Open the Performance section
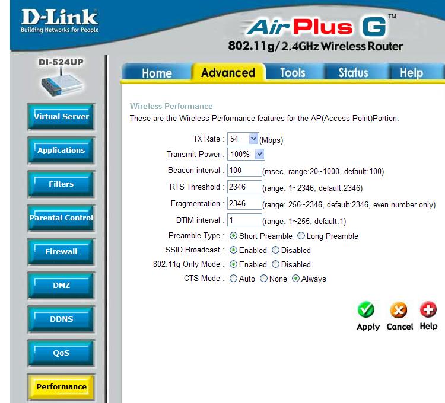The image size is (445, 403). (x=61, y=387)
